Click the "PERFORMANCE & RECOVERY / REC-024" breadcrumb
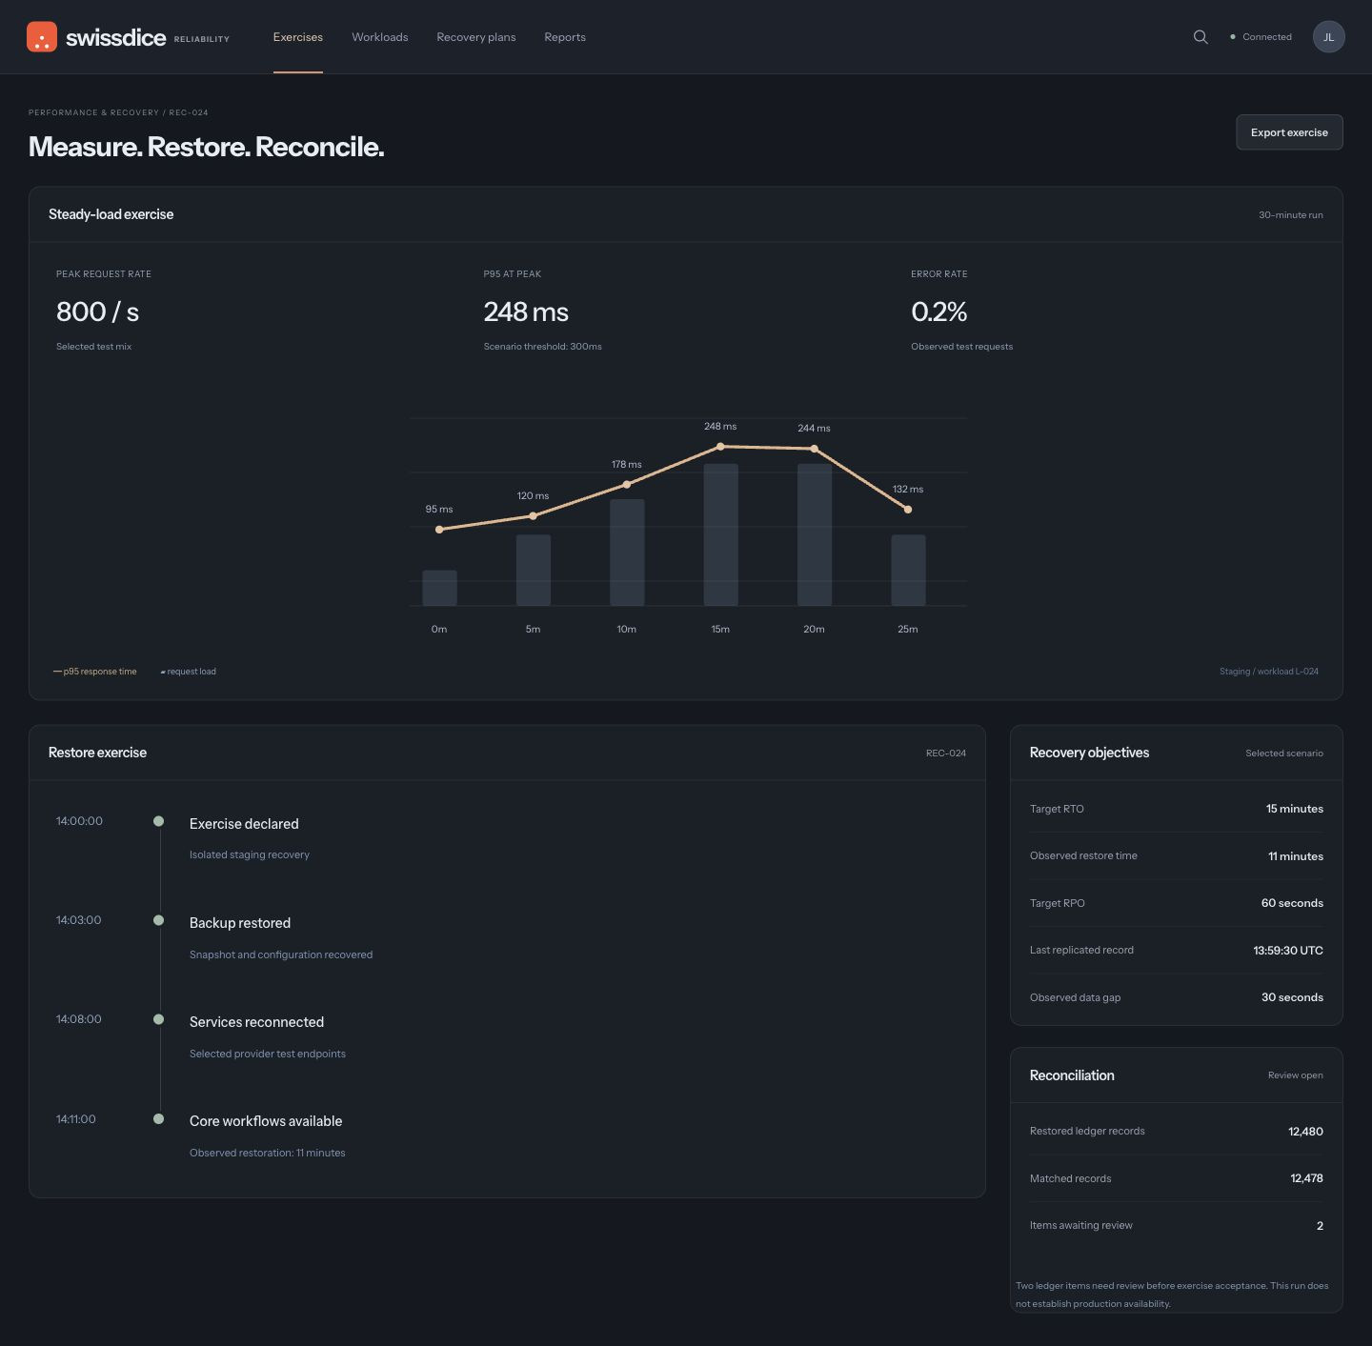The height and width of the screenshot is (1346, 1372). tap(118, 112)
